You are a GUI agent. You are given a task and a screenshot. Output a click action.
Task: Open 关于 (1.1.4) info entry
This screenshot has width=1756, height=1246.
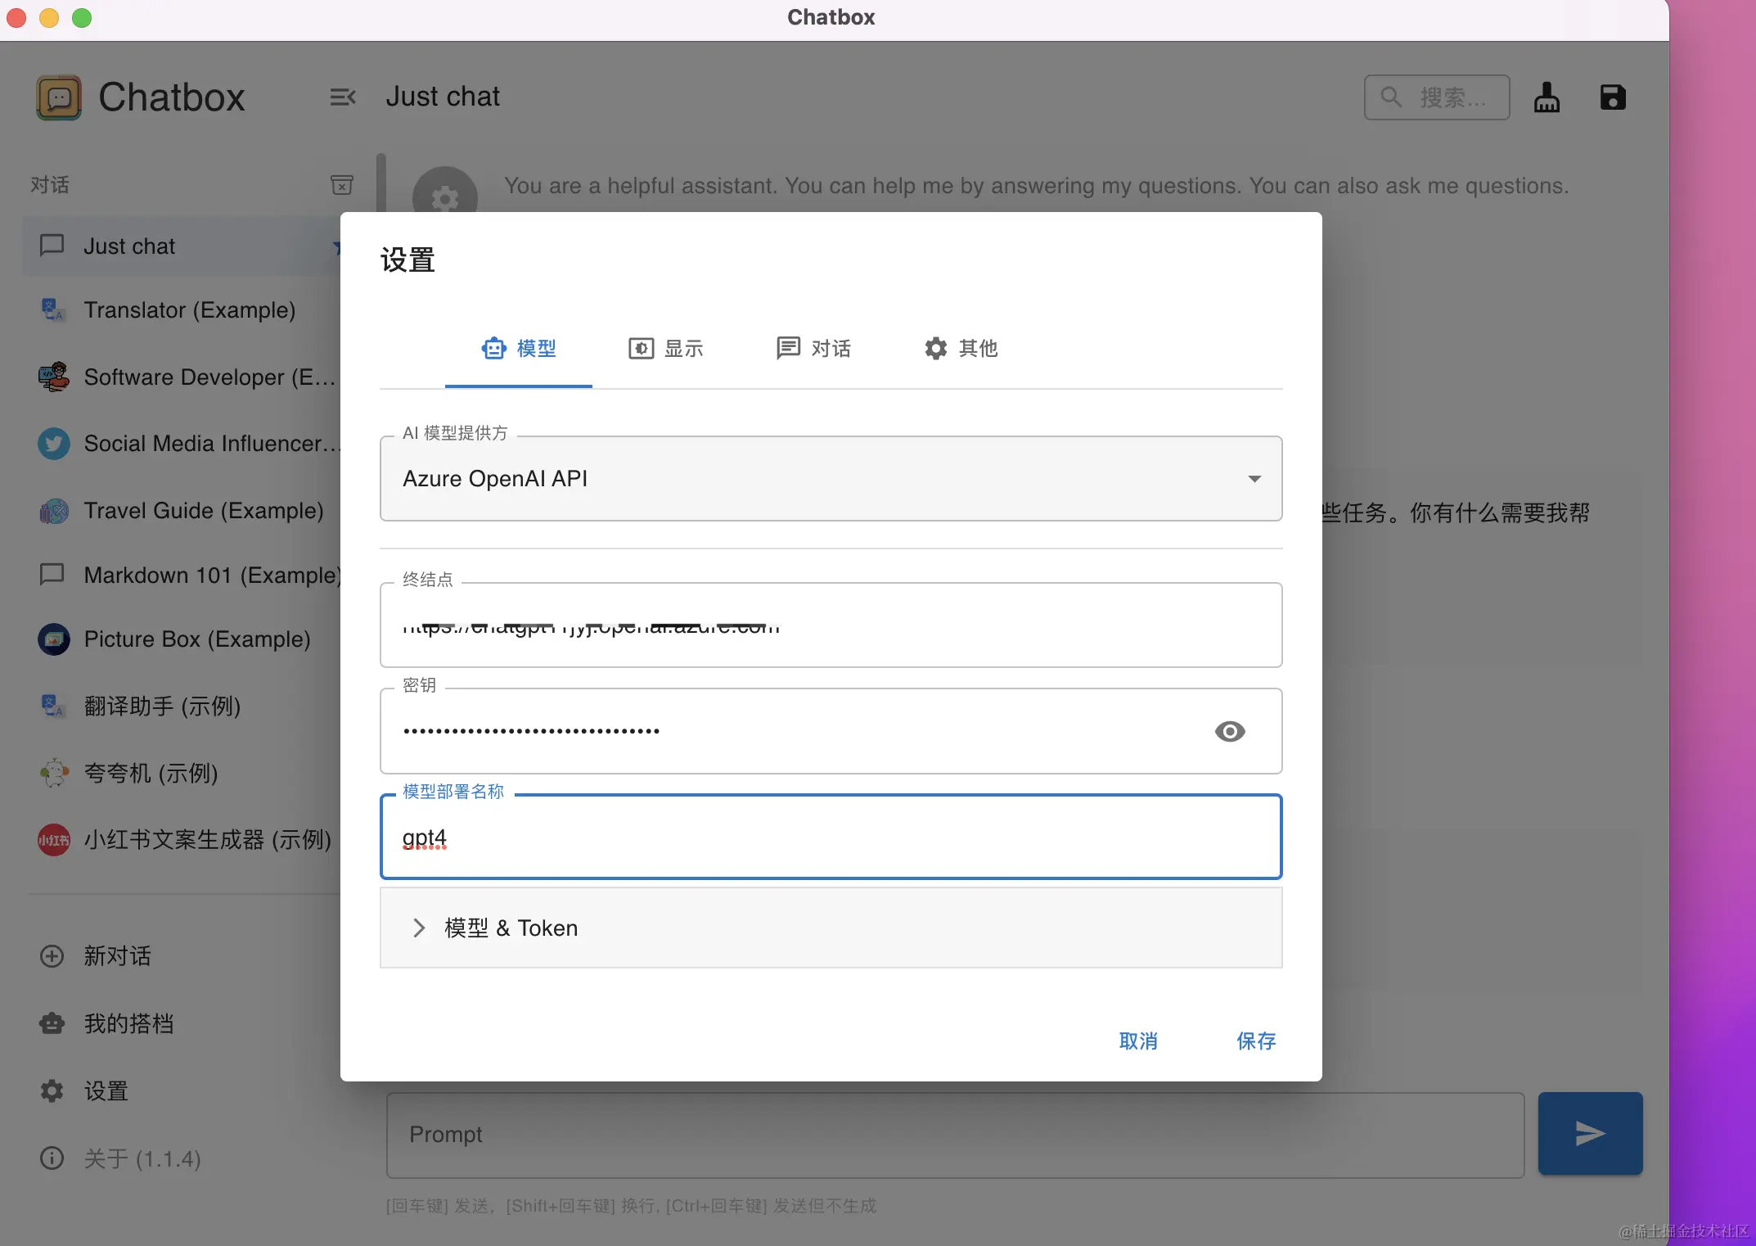point(142,1158)
